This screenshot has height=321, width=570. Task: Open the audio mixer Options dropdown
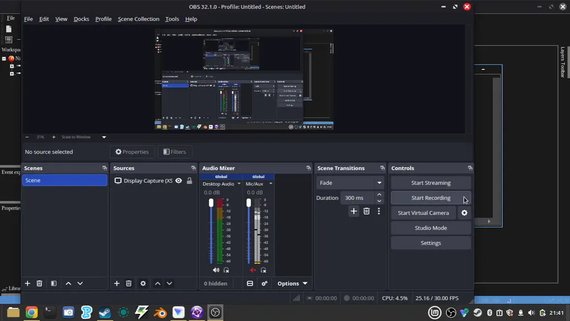tap(292, 283)
